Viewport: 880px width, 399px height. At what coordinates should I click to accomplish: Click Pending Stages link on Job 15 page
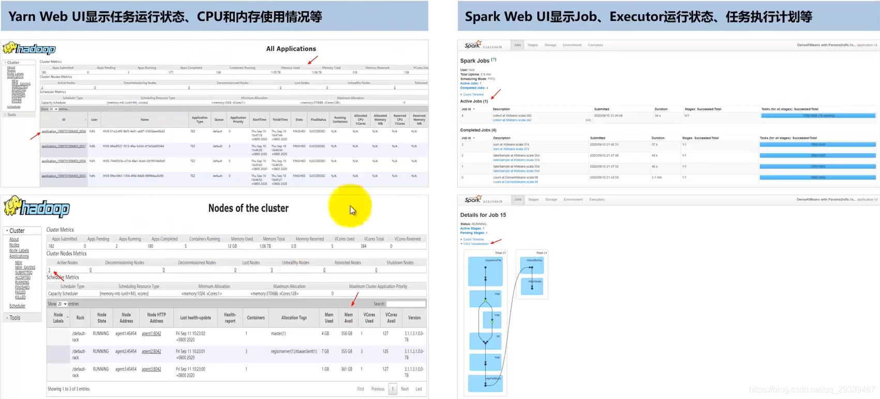tap(473, 233)
